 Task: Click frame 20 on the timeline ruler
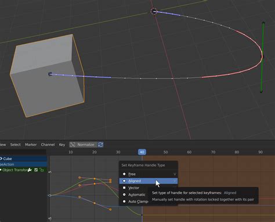95,152
